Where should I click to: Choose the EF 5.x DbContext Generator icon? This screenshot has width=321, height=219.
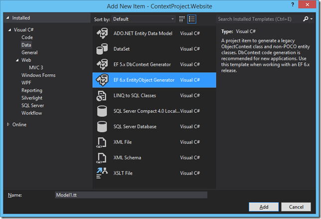coord(102,64)
